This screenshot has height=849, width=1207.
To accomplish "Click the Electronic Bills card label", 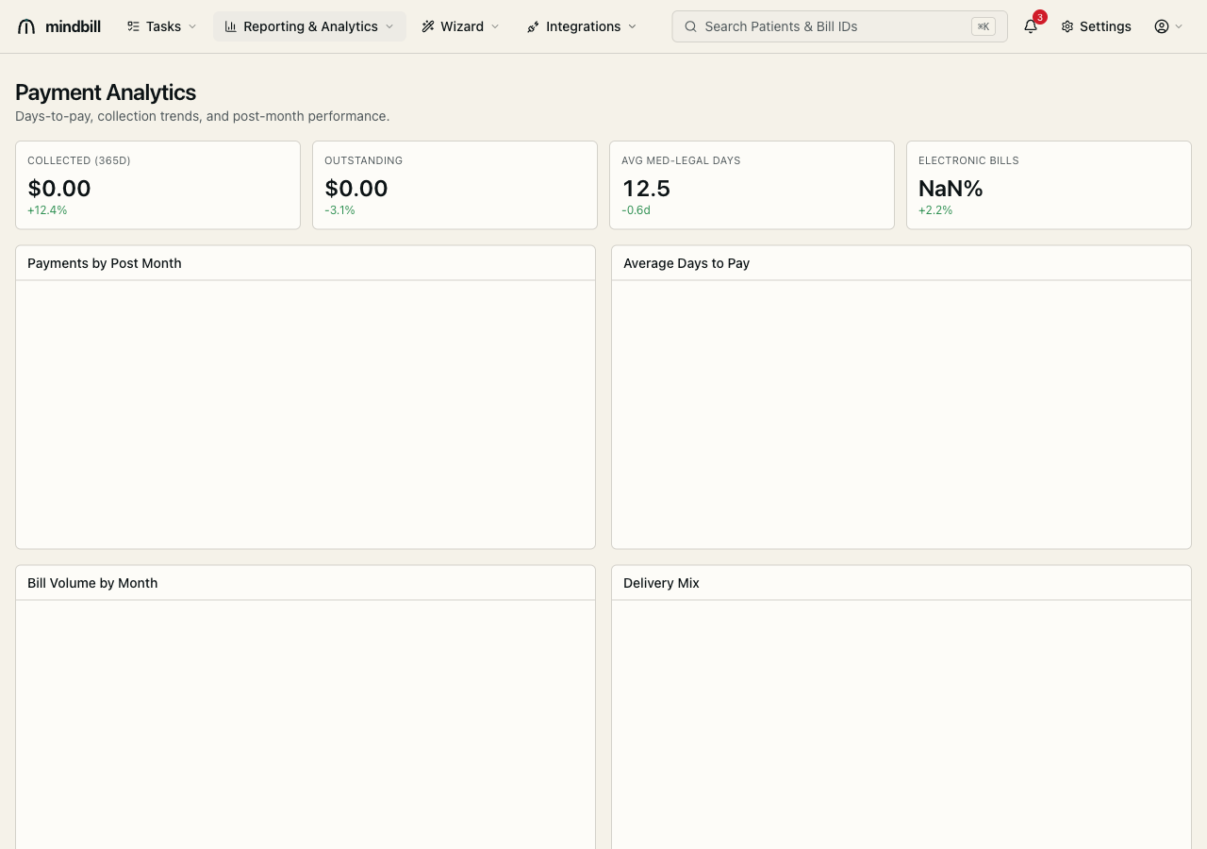I will coord(968,160).
